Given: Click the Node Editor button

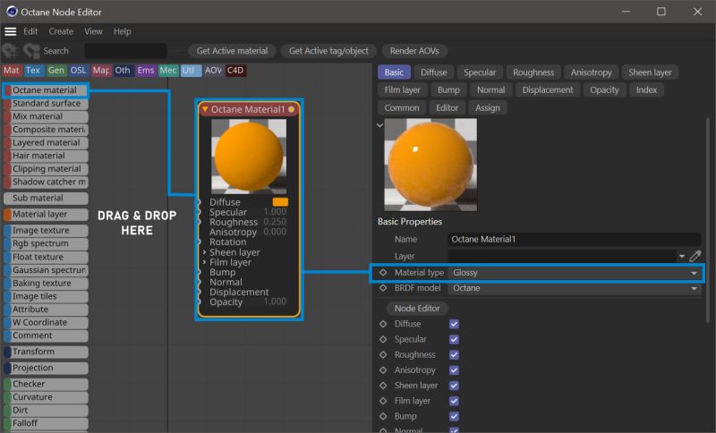Looking at the screenshot, I should (x=417, y=309).
